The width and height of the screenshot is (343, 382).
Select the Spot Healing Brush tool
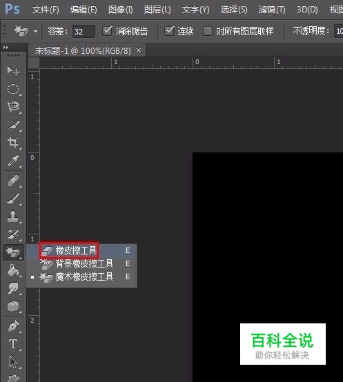(x=13, y=181)
